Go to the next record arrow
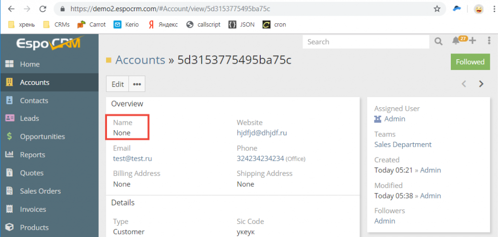The width and height of the screenshot is (498, 237). (x=481, y=84)
